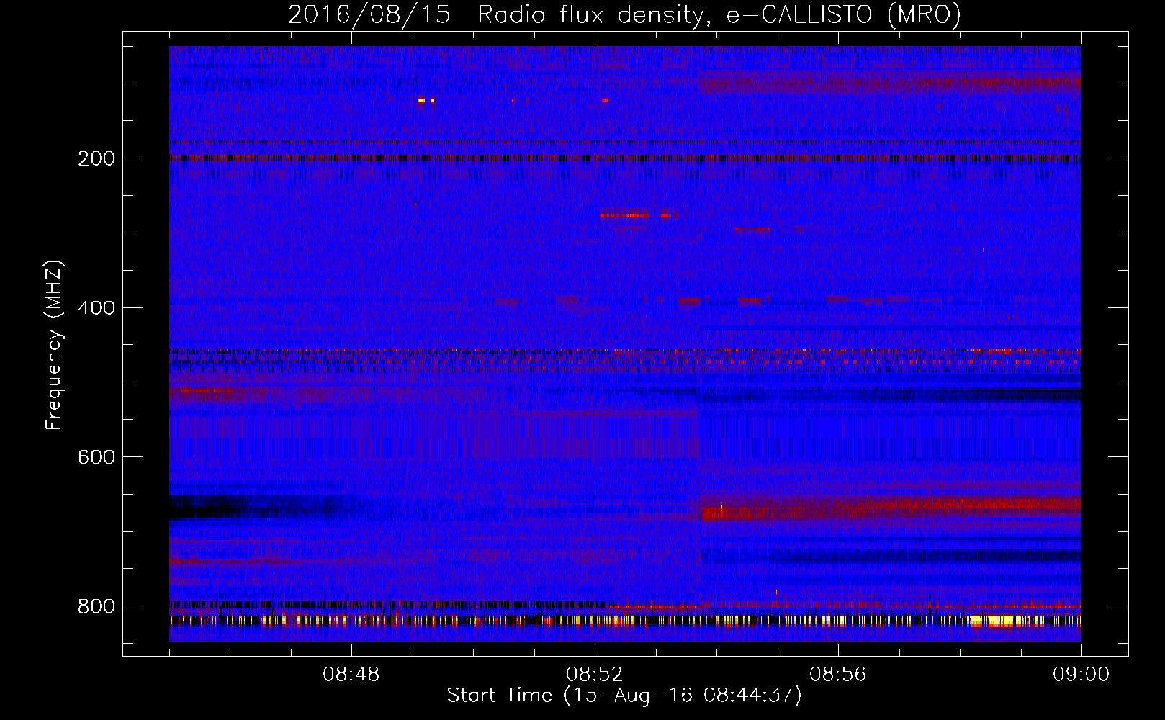
Task: Click the 400 frequency tick label
Action: [x=96, y=308]
